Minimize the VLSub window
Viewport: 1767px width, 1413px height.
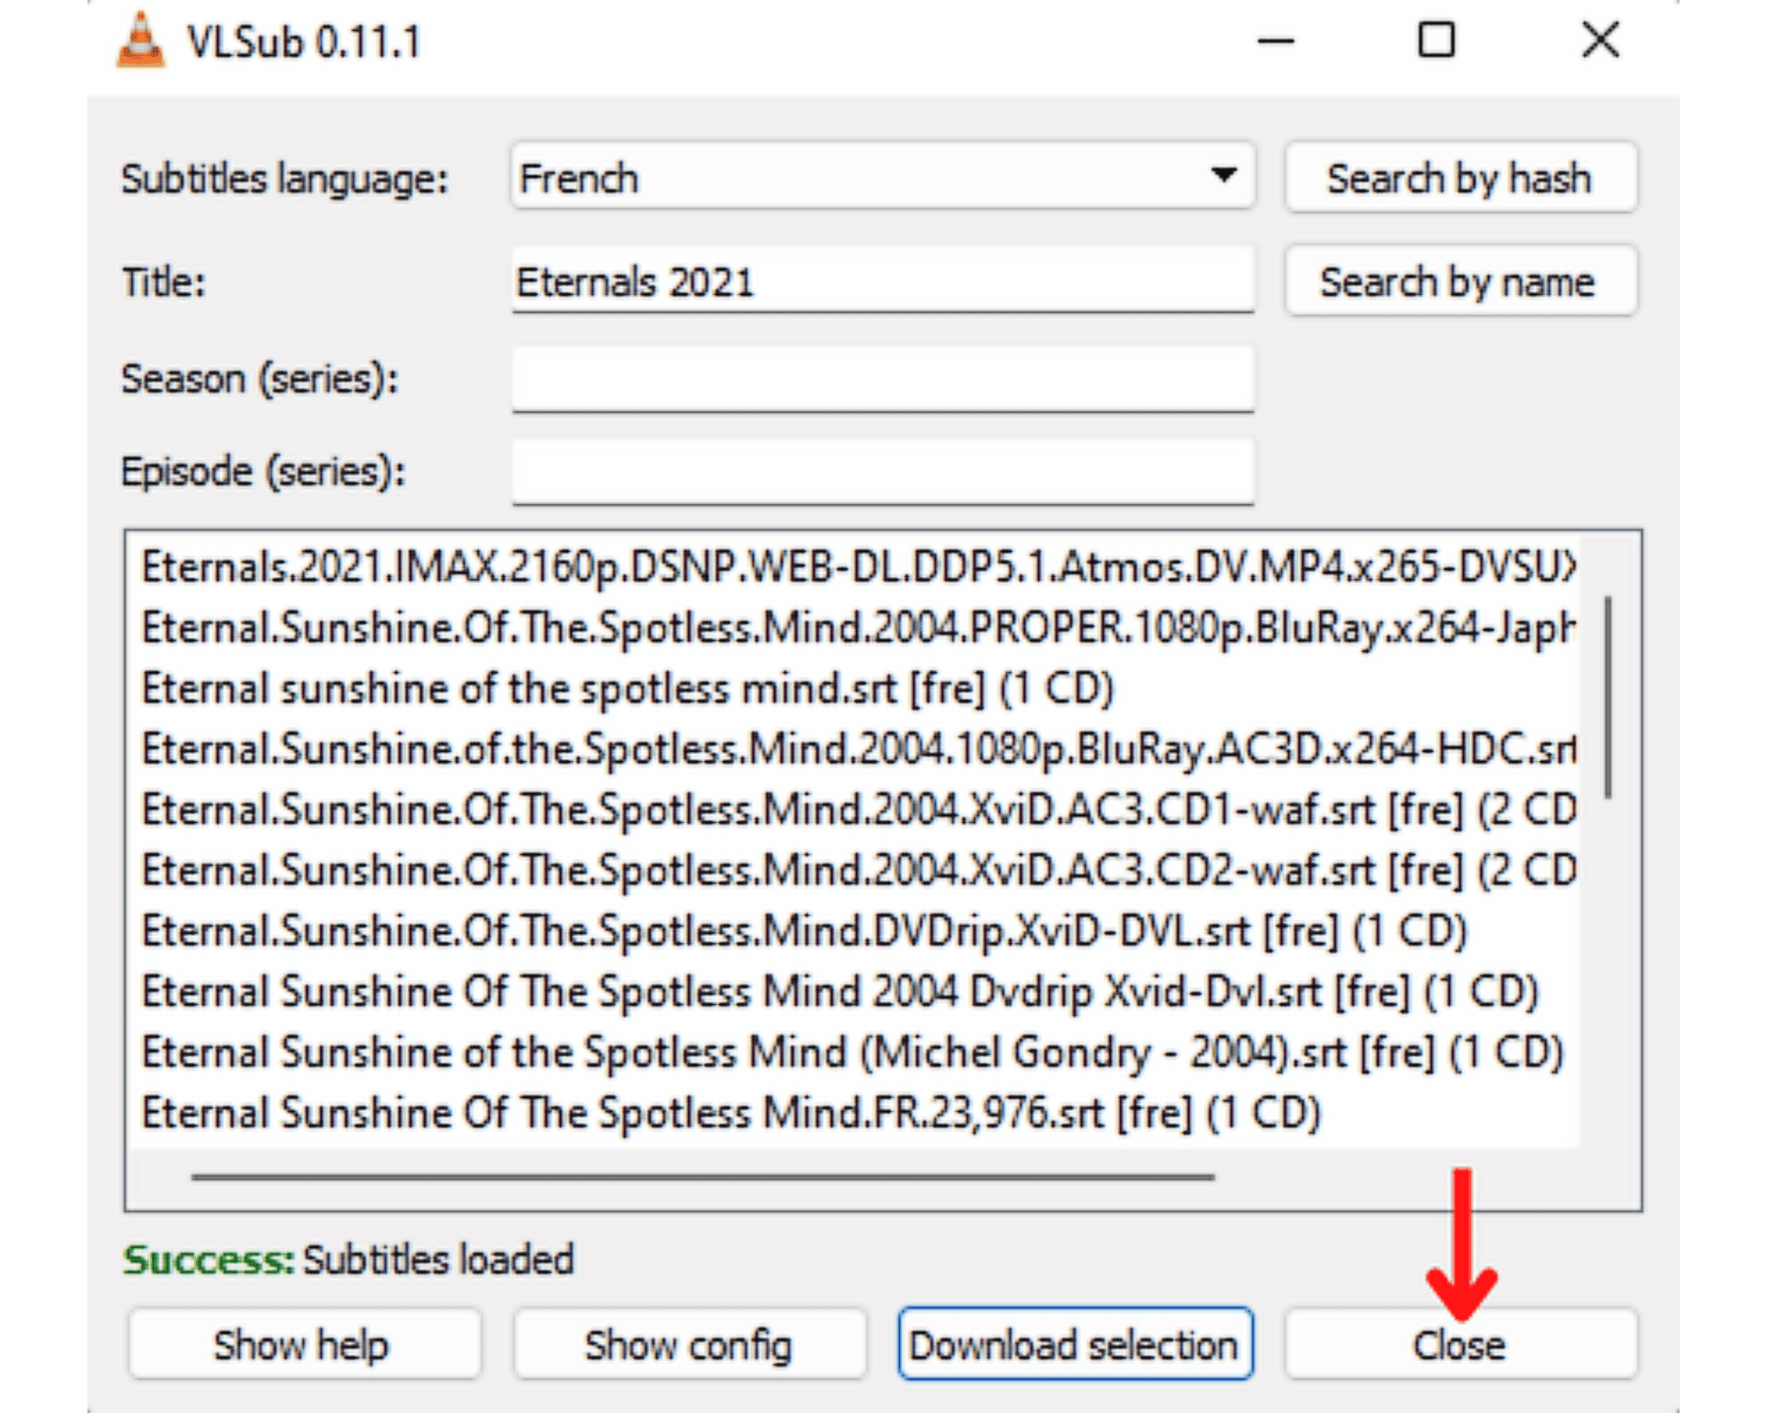coord(1276,41)
